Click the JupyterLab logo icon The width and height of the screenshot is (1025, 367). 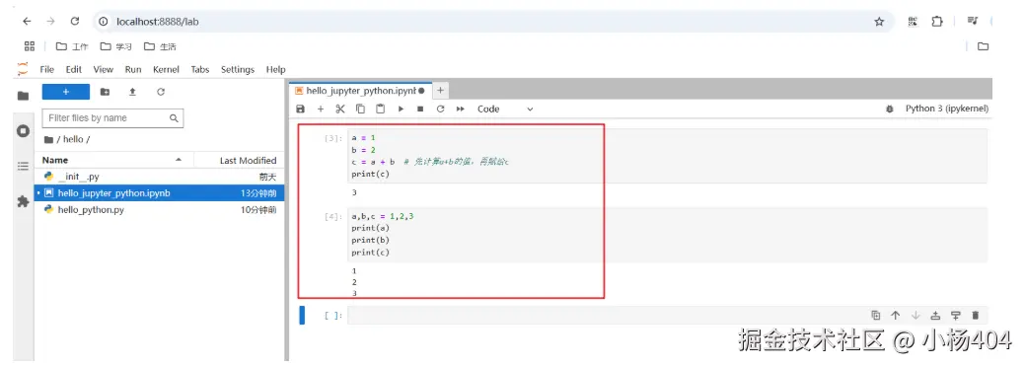pyautogui.click(x=23, y=69)
